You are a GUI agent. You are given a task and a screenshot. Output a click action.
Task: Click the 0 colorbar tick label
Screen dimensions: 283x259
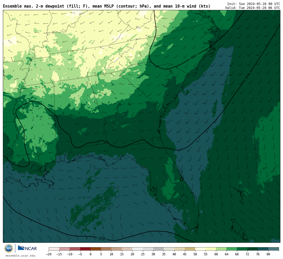tap(91, 254)
